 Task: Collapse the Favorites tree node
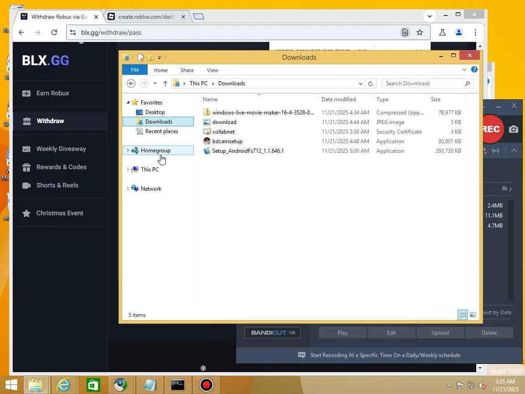coord(128,102)
